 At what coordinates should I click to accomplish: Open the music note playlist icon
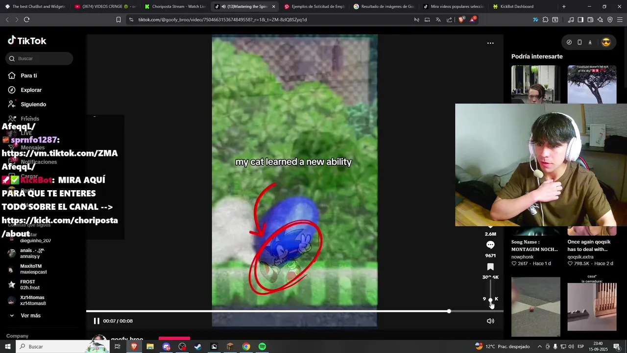click(x=571, y=20)
